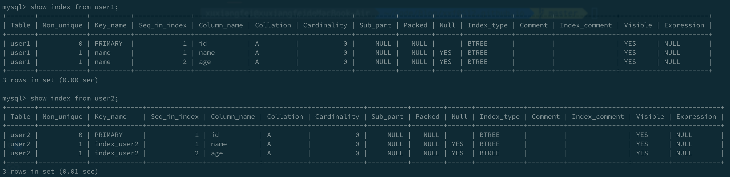Click the '3 rows in set (0.00 sec)' line
Viewport: 730px width, 177px height.
click(x=50, y=80)
